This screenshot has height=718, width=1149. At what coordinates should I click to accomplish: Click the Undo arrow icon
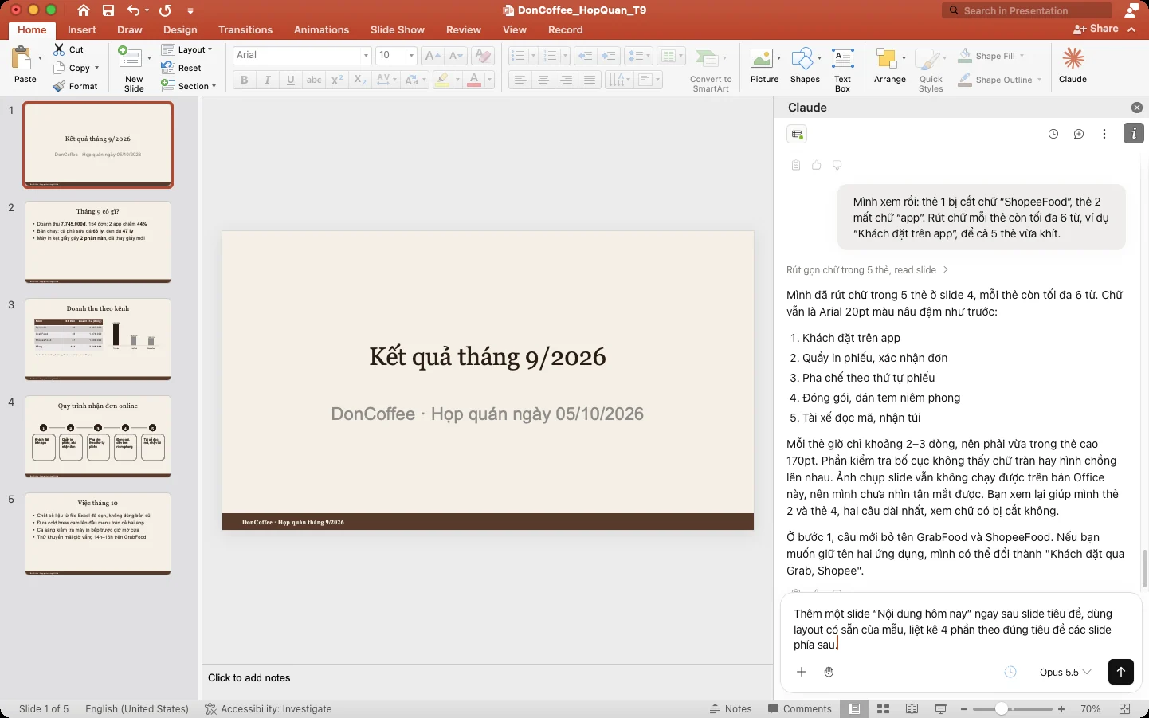(134, 10)
